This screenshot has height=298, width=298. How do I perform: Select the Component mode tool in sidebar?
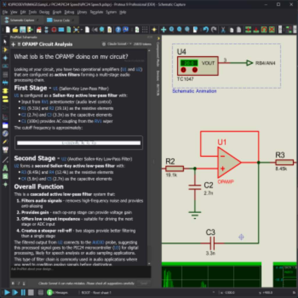(5, 50)
